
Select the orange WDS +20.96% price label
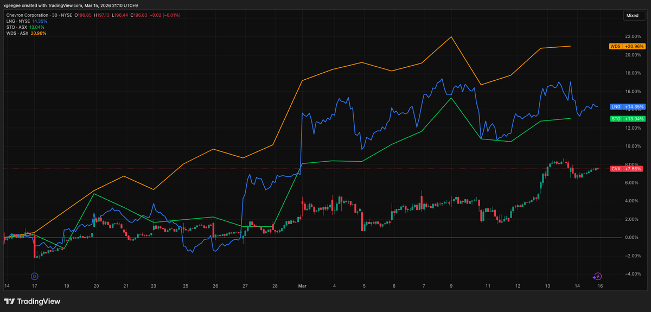[x=627, y=47]
